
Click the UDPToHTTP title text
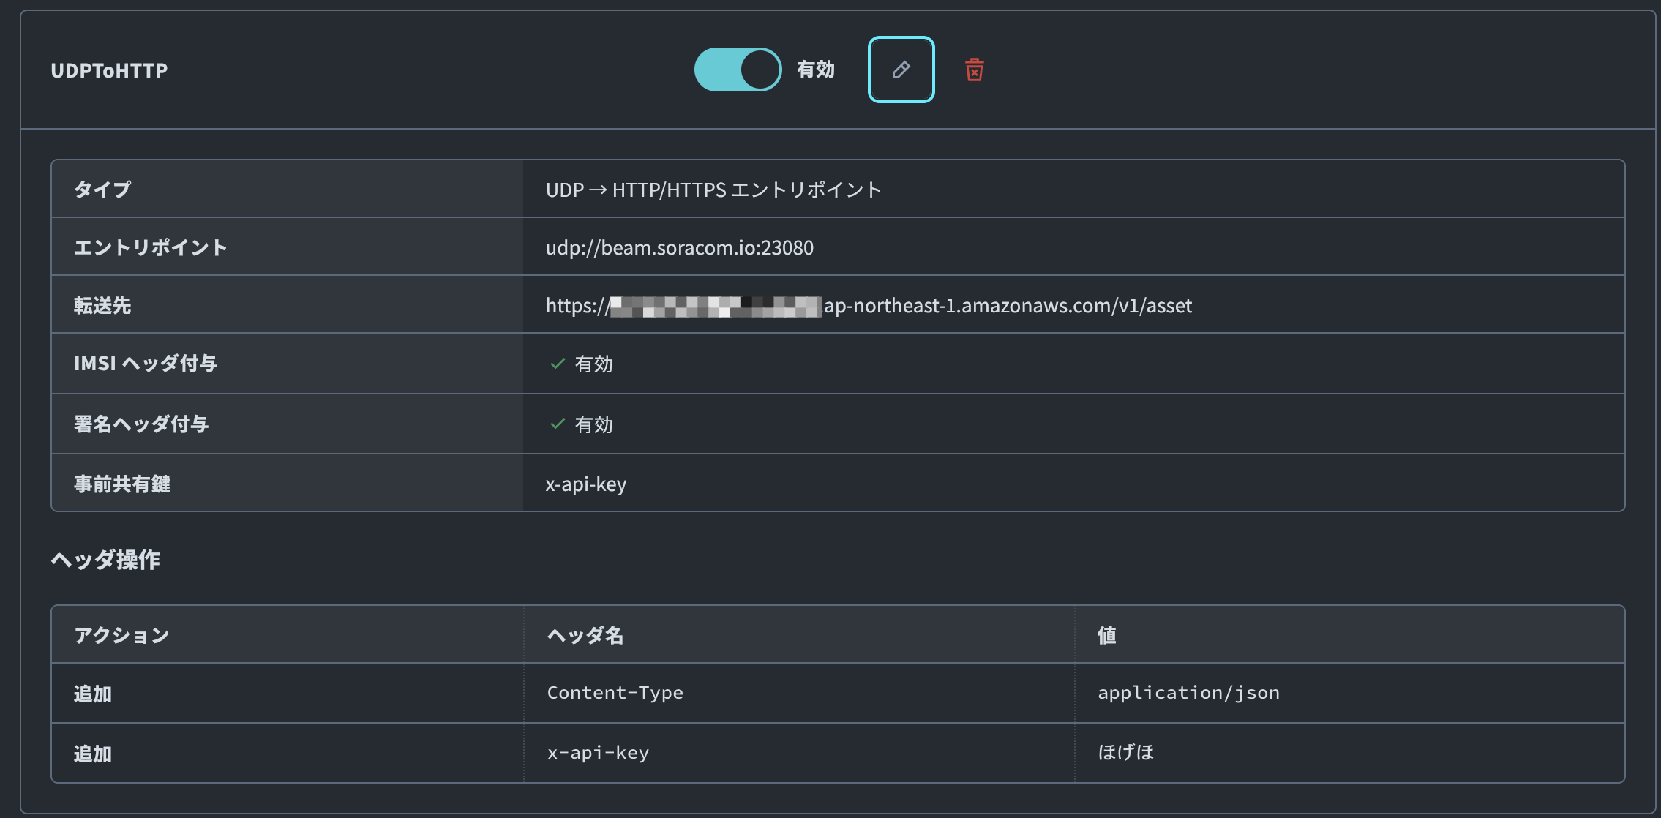109,70
